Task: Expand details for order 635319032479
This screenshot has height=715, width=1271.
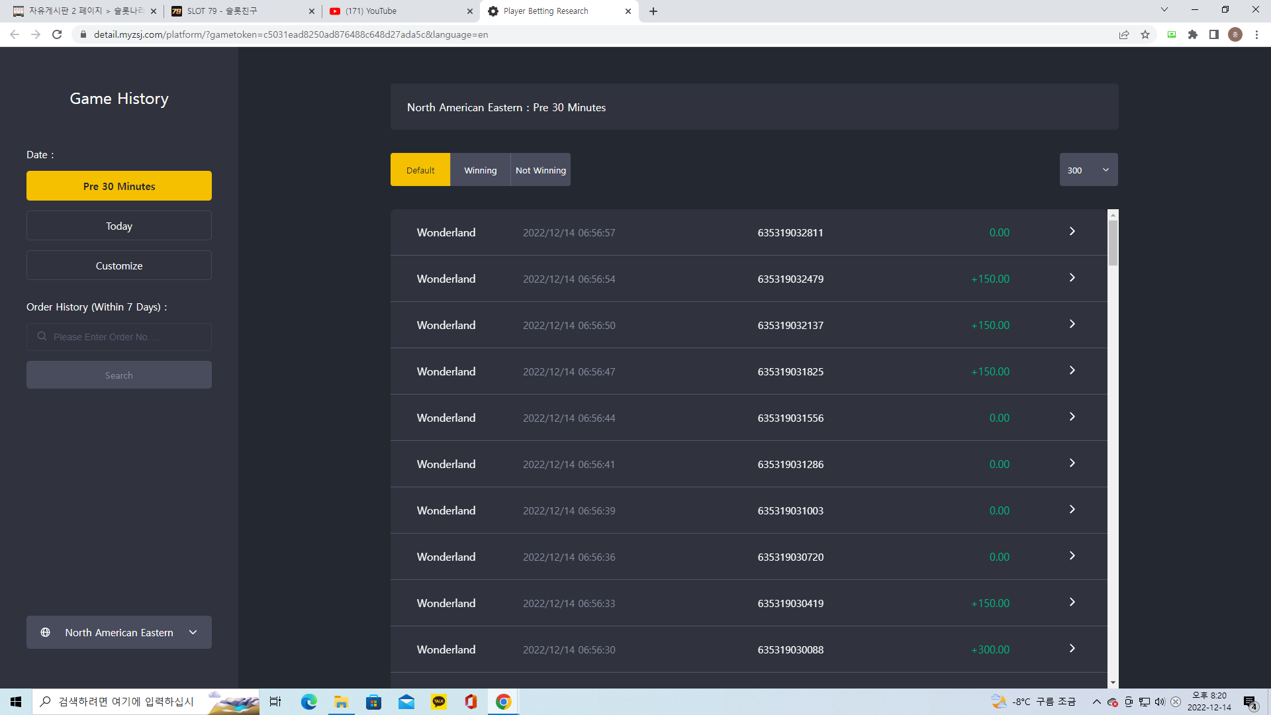Action: (x=1072, y=278)
